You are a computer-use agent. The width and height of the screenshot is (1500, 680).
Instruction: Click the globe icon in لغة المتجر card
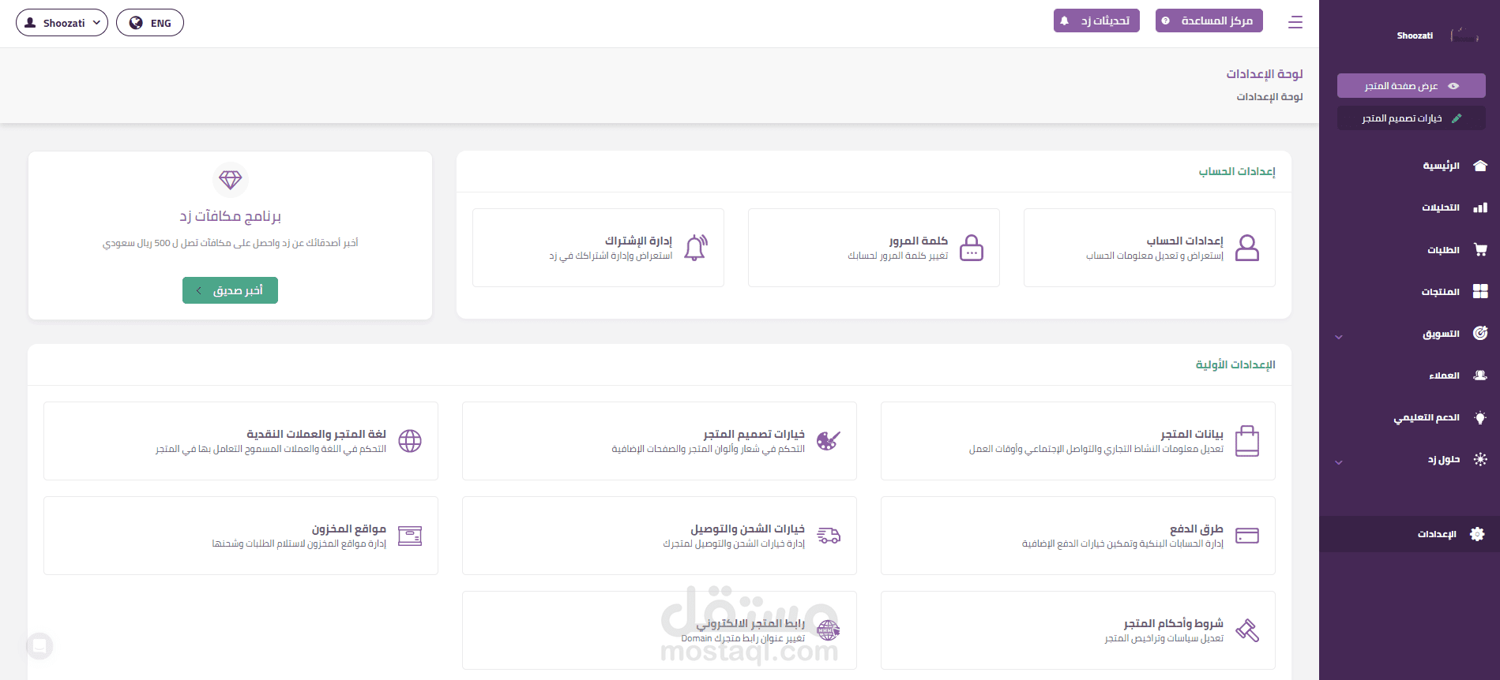coord(410,441)
